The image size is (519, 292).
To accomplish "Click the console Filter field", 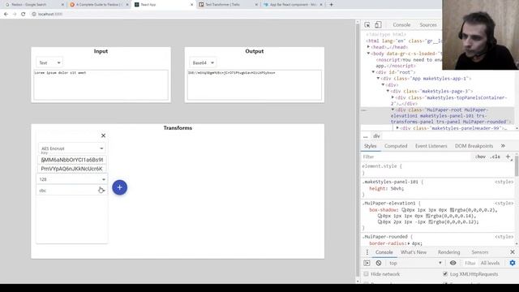I will (x=470, y=263).
